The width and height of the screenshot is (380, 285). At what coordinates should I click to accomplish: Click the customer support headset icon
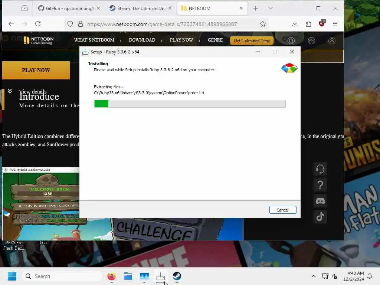320,169
